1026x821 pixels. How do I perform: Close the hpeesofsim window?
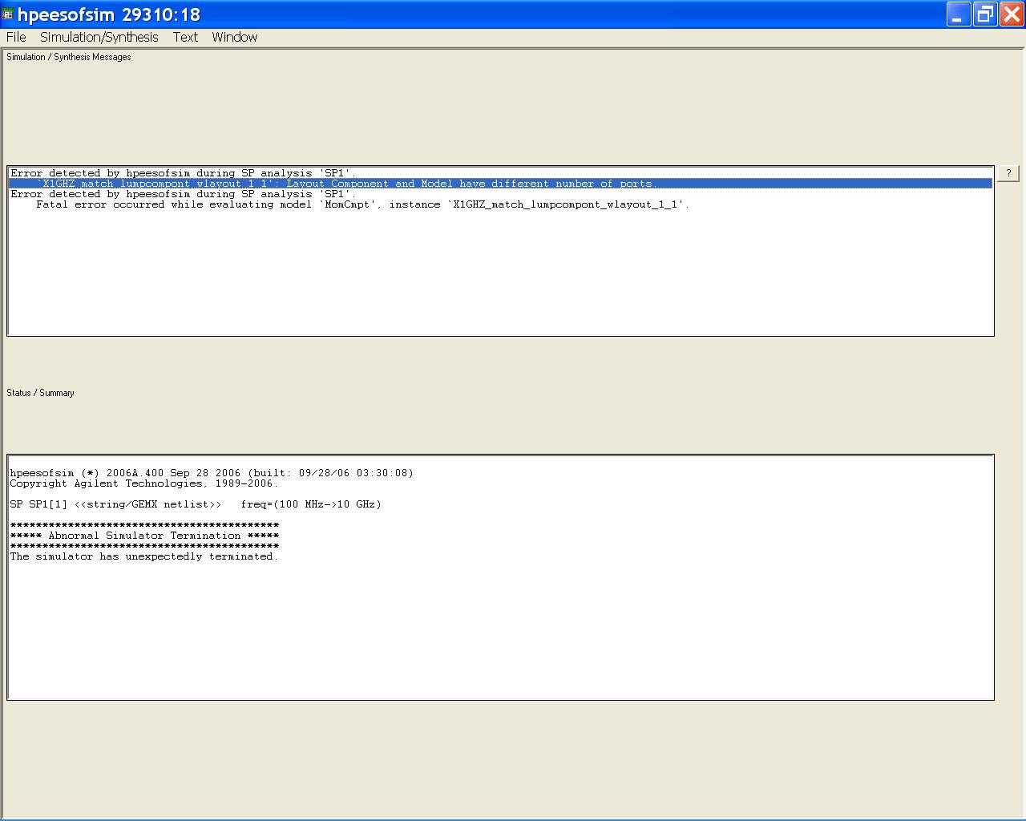(x=1012, y=14)
